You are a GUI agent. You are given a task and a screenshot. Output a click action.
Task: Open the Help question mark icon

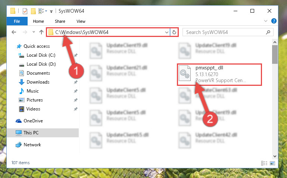click(x=274, y=21)
